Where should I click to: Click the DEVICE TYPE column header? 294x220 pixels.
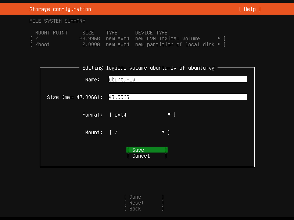(151, 33)
